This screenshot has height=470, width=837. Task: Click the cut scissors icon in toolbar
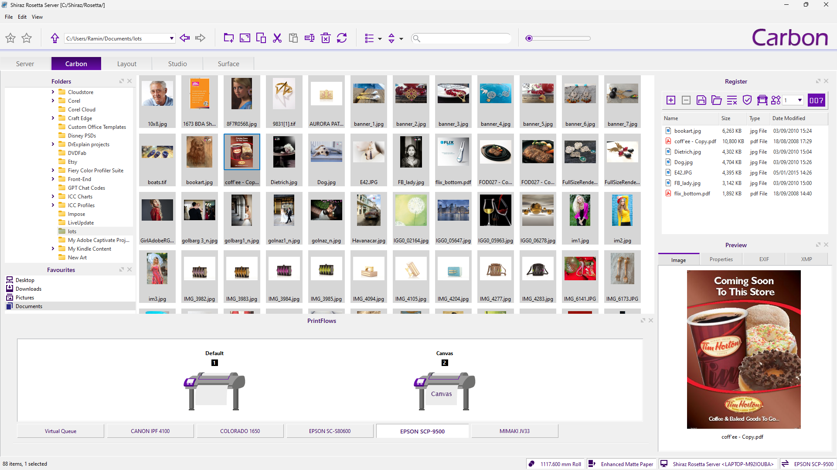click(x=277, y=38)
